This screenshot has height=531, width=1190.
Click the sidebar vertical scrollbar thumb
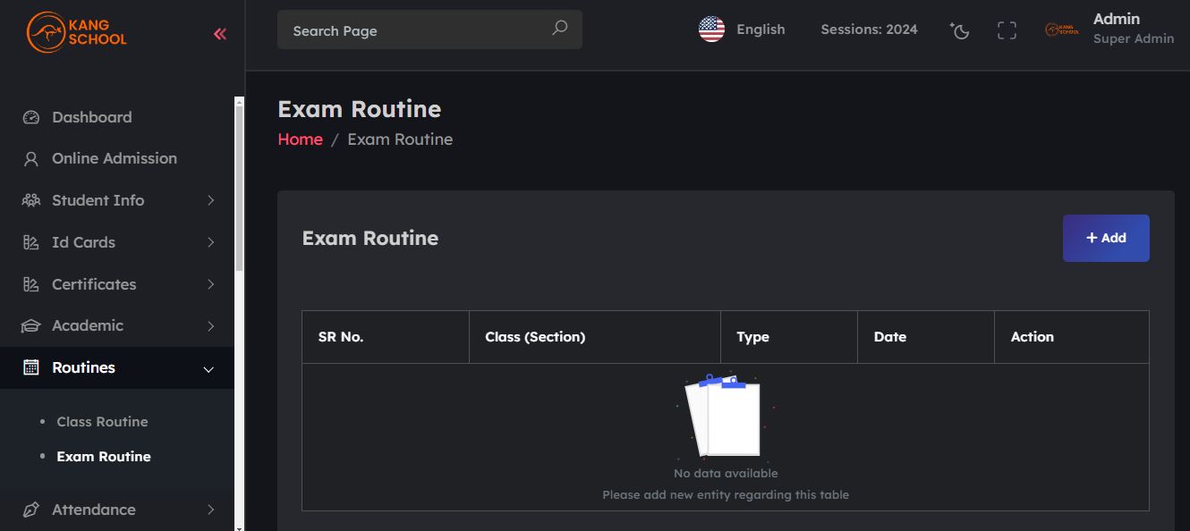[239, 188]
